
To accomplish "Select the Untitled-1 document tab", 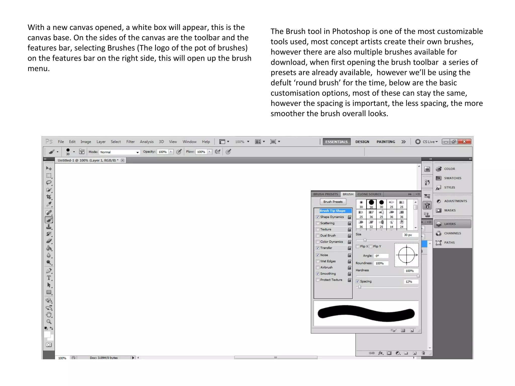I will pyautogui.click(x=88, y=160).
